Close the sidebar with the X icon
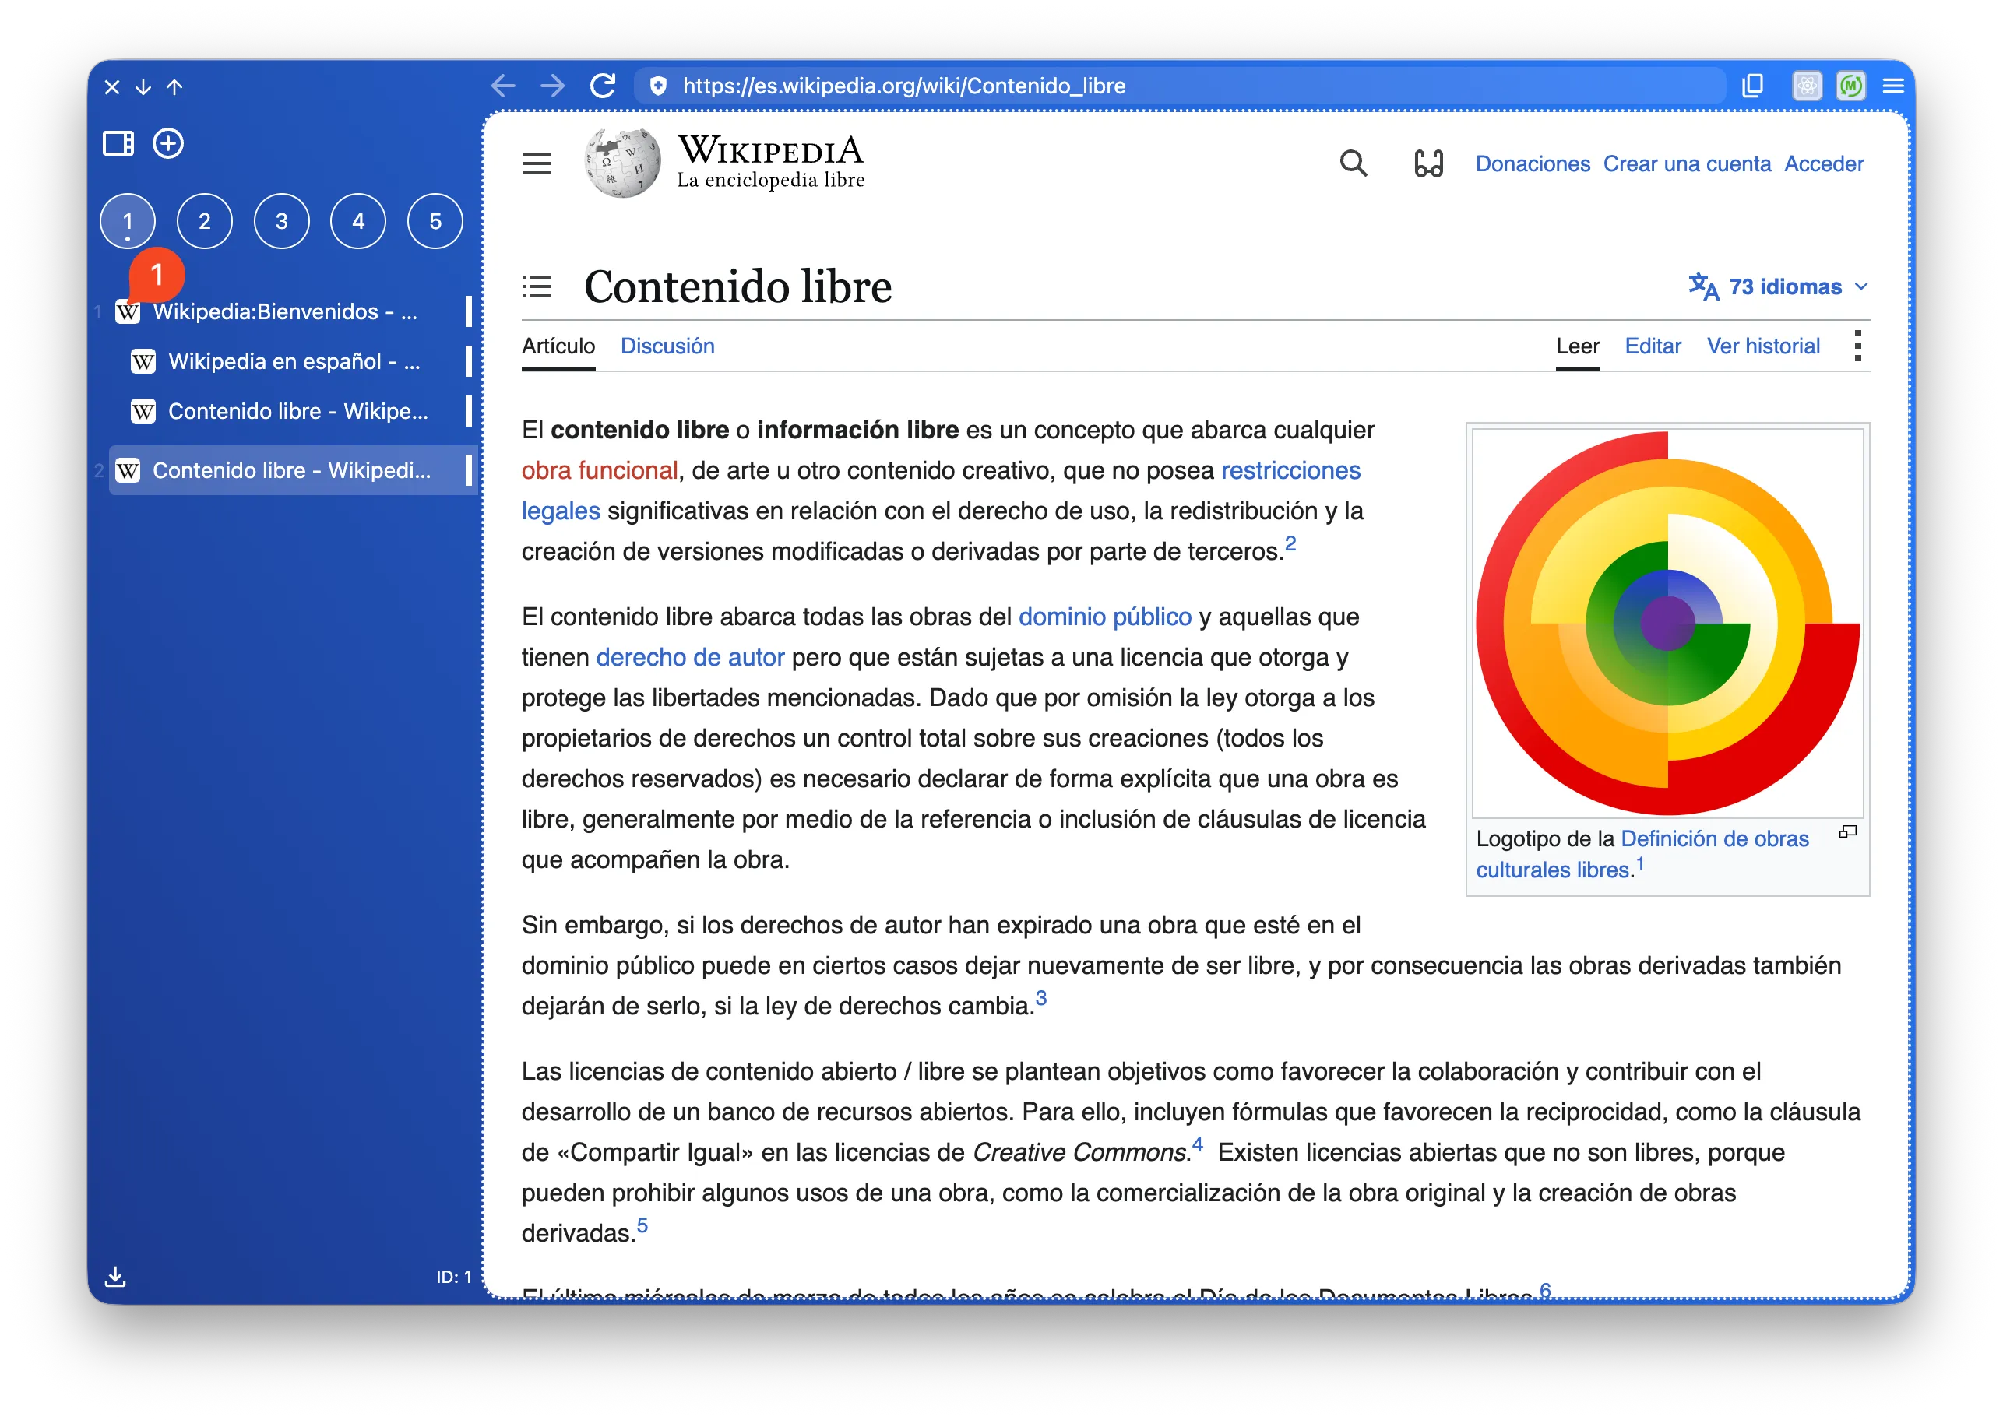The height and width of the screenshot is (1420, 2003). click(x=112, y=86)
